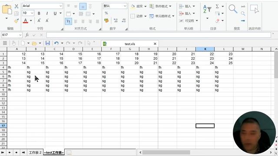Select the row 17 header

tap(3, 126)
